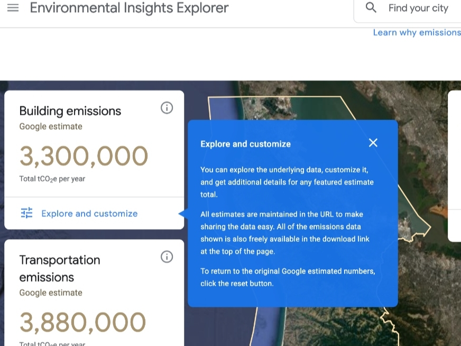The image size is (461, 346).
Task: Click Google estimate label under Transportation emissions
Action: click(x=51, y=293)
